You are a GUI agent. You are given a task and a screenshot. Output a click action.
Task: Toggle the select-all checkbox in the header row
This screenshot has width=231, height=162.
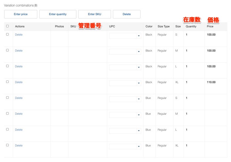[8, 26]
